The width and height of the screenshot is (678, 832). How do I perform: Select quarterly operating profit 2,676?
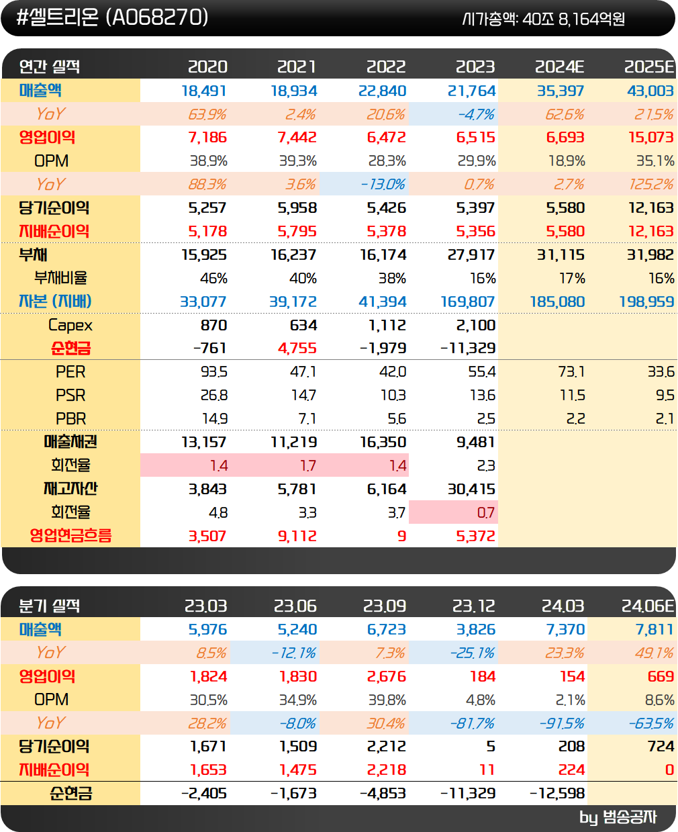(x=387, y=676)
